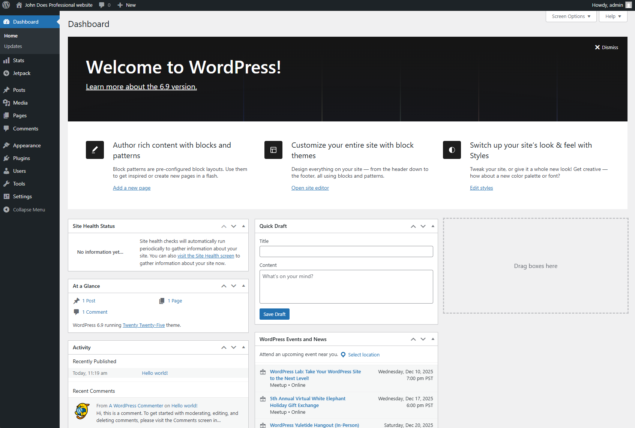Viewport: 635px width, 428px height.
Task: Open Settings via its sidebar icon
Action: pyautogui.click(x=7, y=196)
